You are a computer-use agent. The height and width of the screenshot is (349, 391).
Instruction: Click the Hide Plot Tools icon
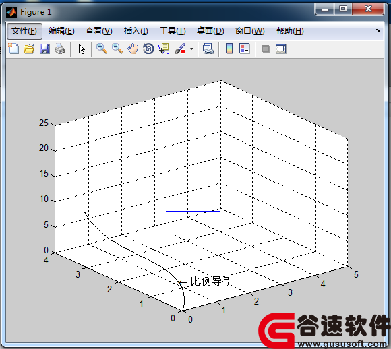point(266,49)
